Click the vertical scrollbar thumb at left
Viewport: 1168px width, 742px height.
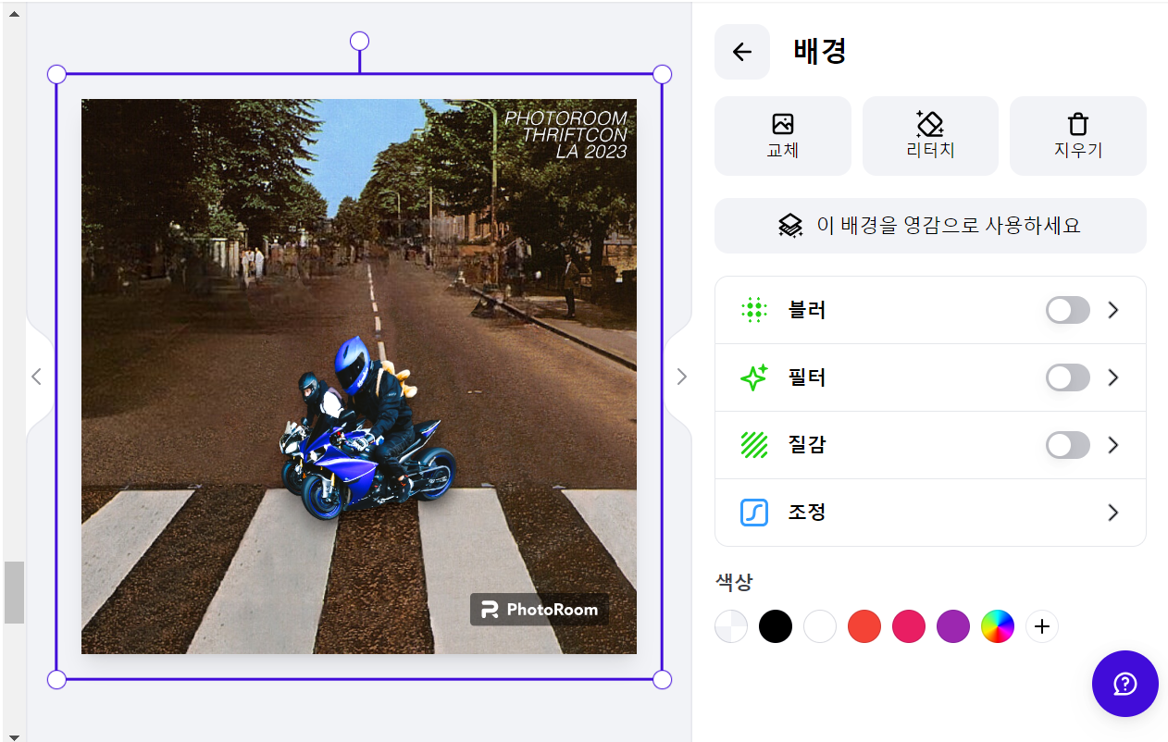[x=14, y=592]
